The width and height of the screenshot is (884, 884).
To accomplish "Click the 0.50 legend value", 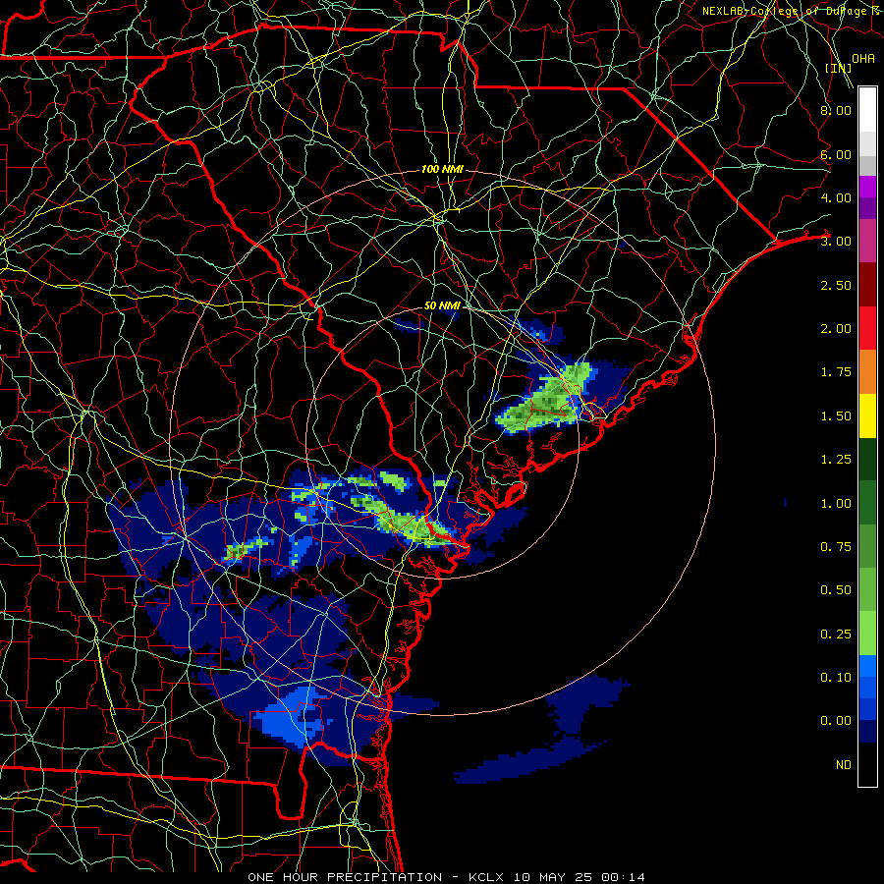I will coord(836,590).
